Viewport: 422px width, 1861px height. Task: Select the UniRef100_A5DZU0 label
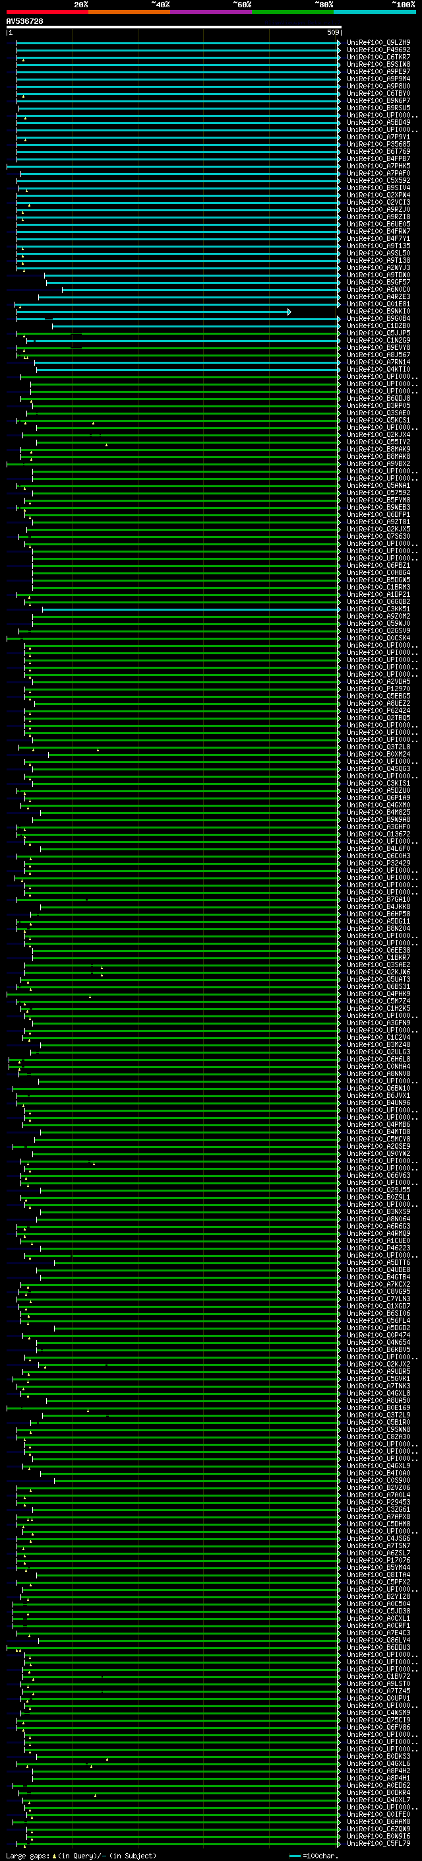click(378, 790)
